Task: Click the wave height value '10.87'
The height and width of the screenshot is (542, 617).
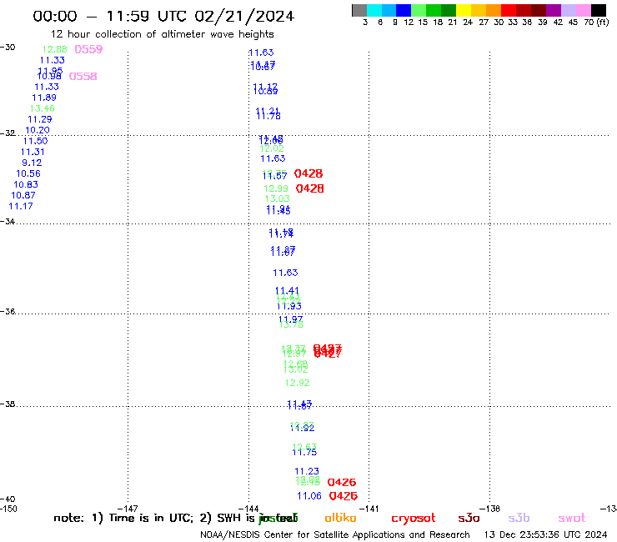Action: [23, 195]
